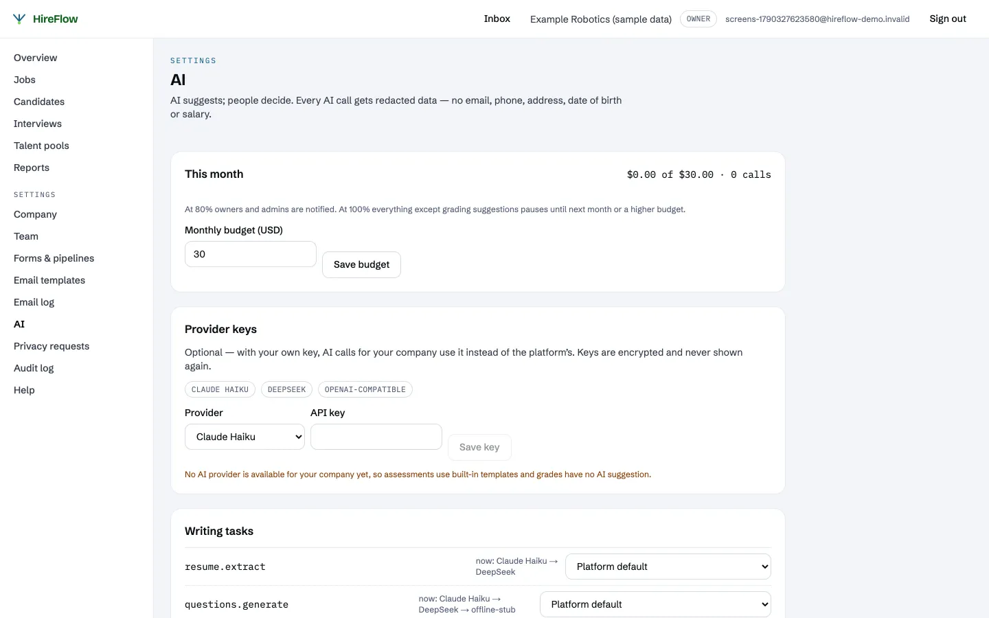This screenshot has height=618, width=989.
Task: Click Save budget button
Action: [x=361, y=264]
